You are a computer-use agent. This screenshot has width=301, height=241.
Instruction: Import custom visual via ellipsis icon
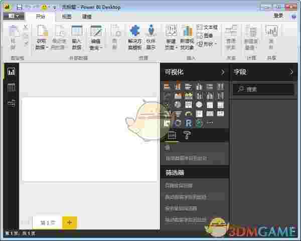tap(210, 122)
